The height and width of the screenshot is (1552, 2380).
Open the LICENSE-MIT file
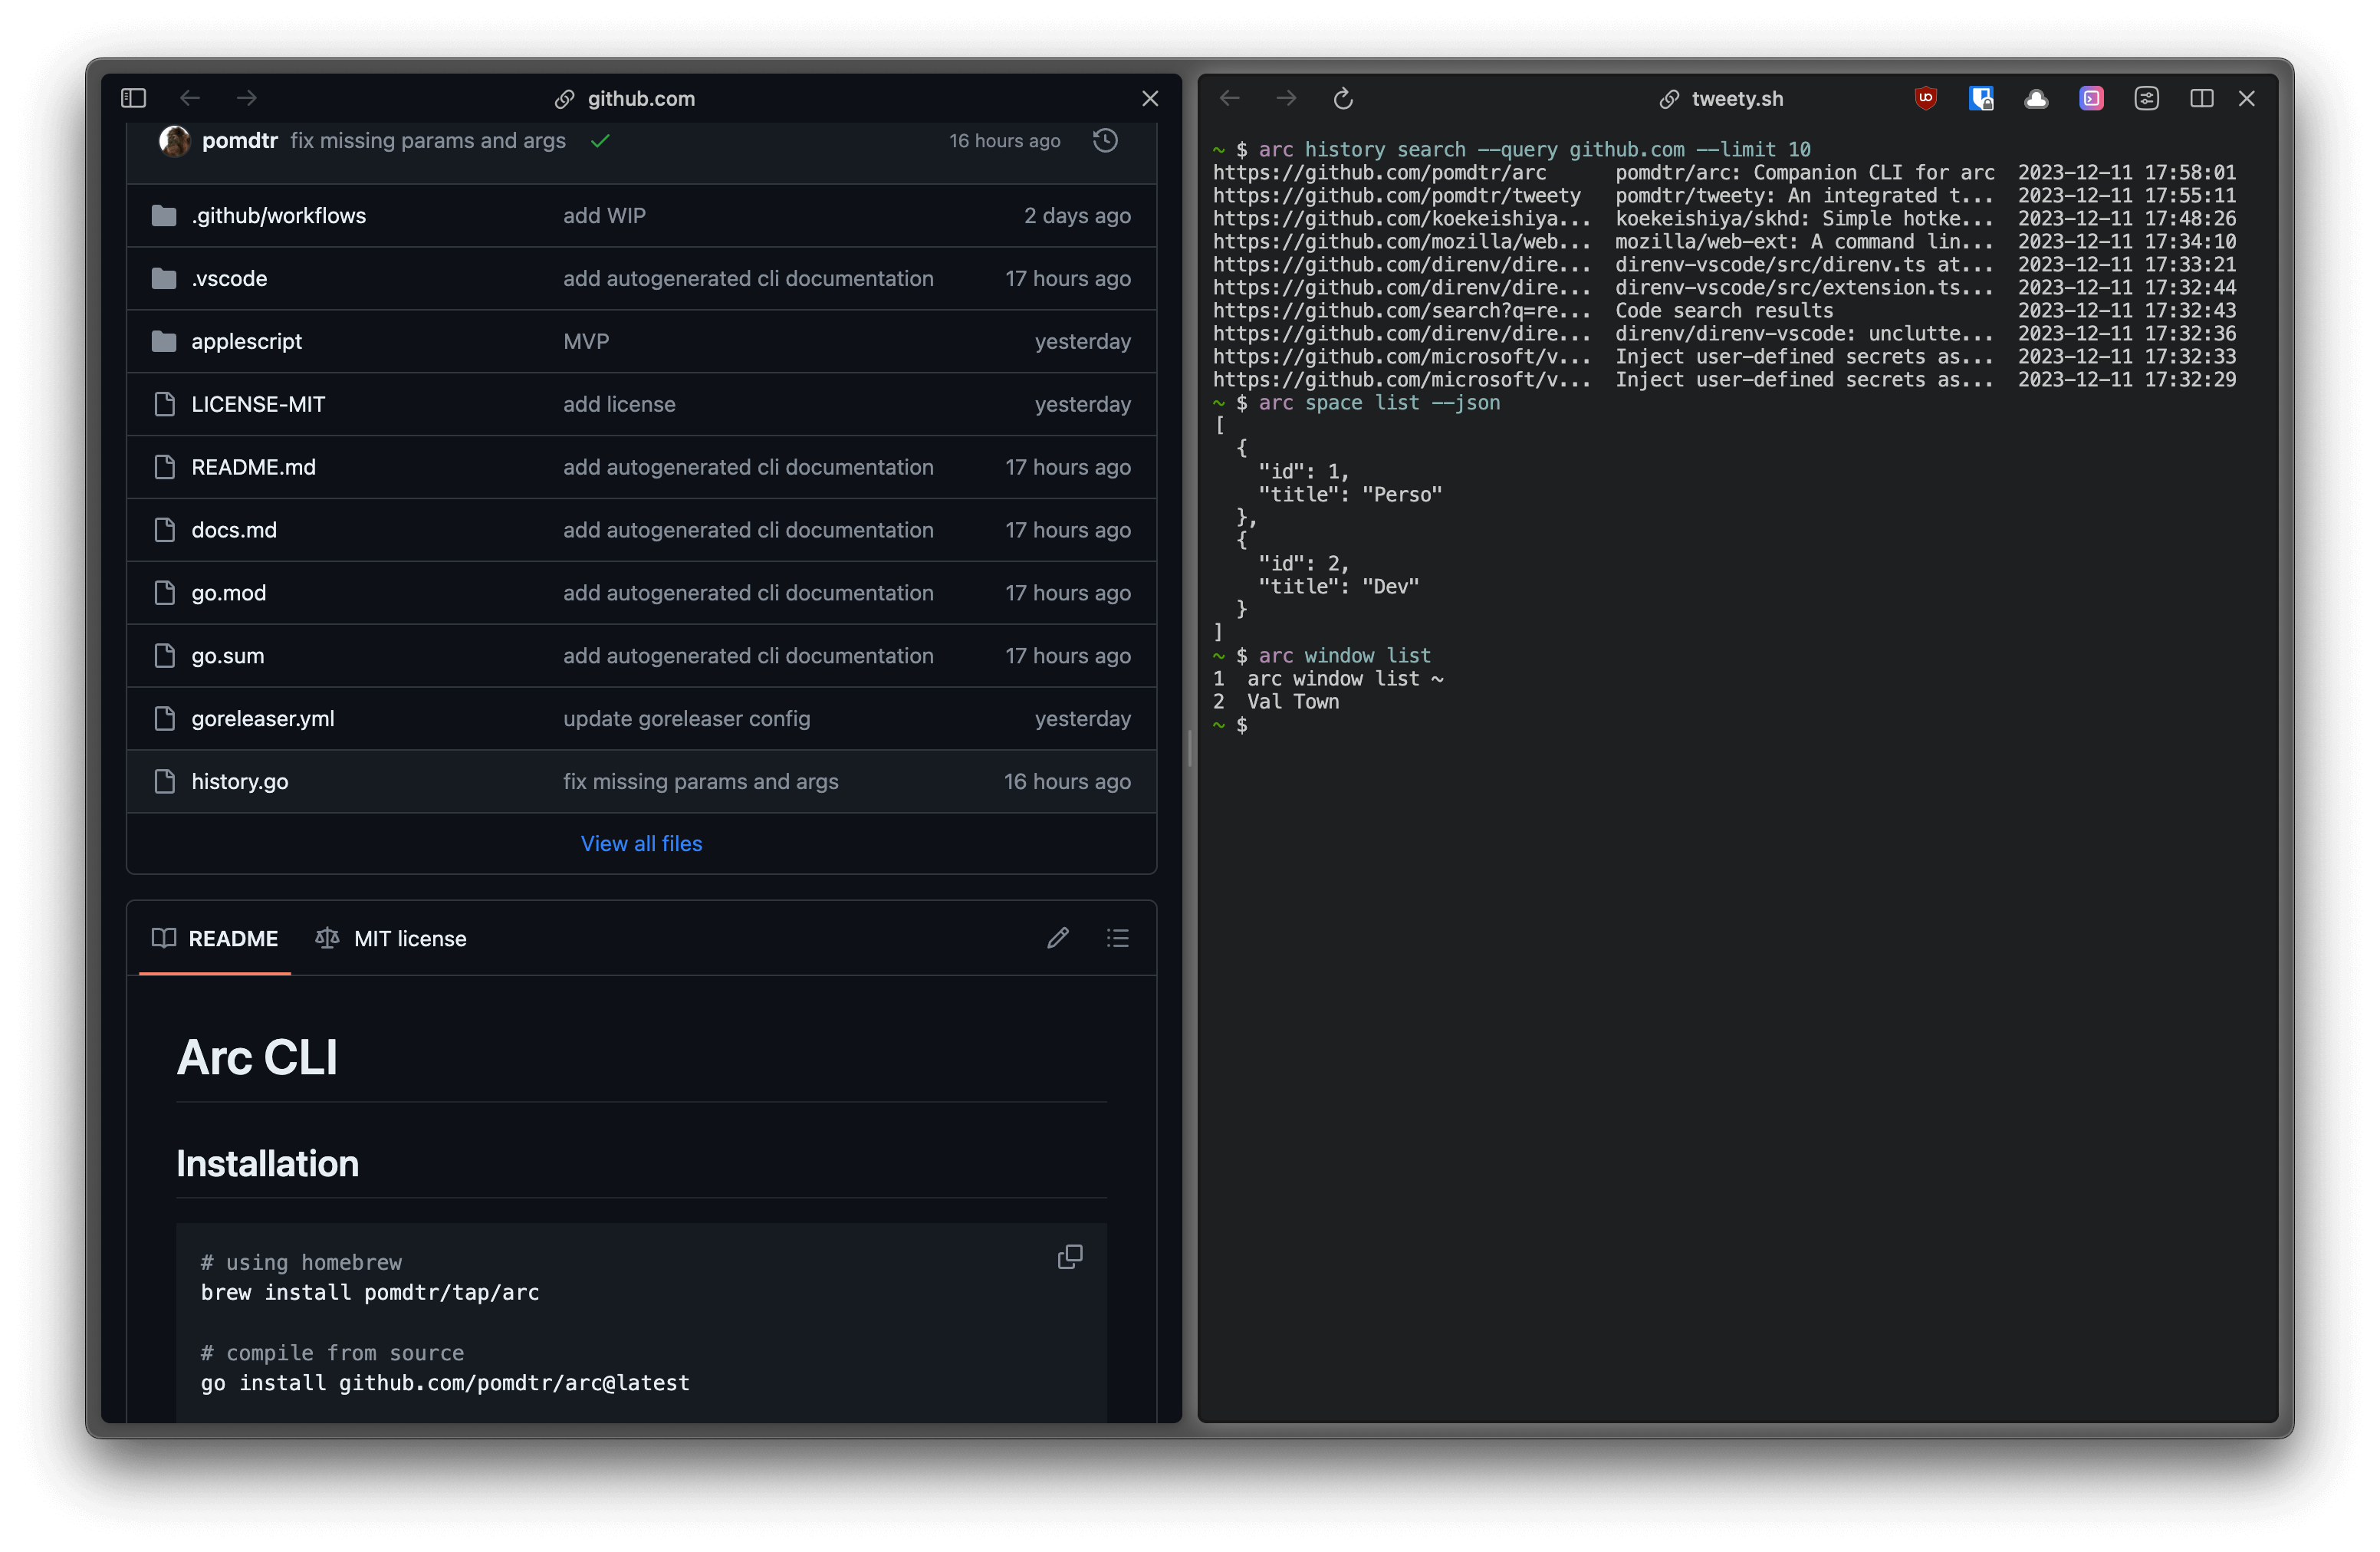pyautogui.click(x=258, y=404)
